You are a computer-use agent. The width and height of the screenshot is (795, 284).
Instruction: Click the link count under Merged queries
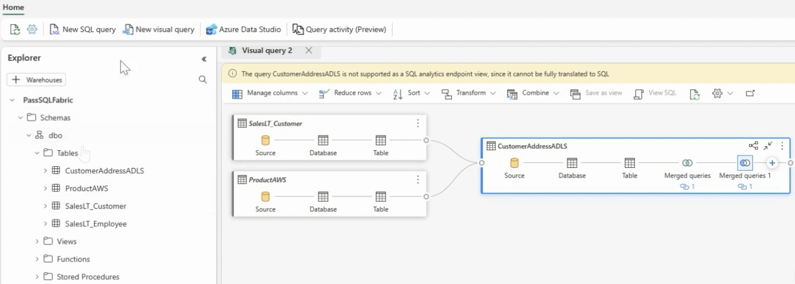(x=687, y=187)
